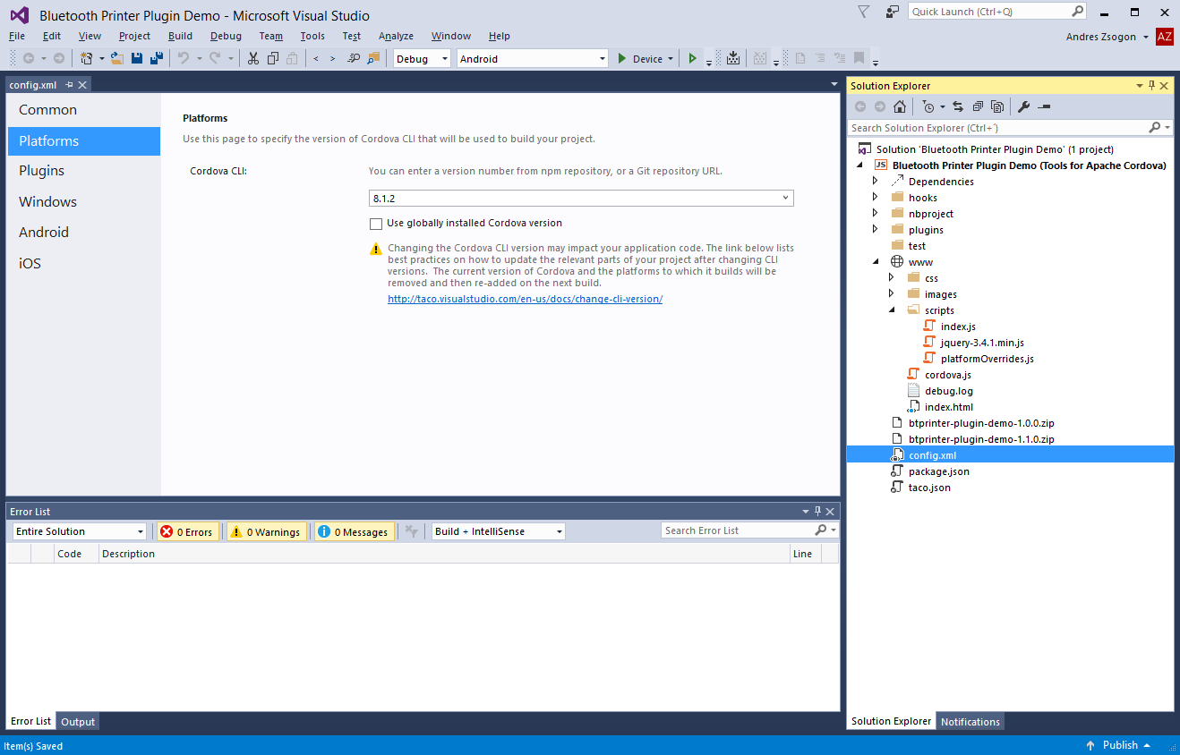Click notifications flag icon in title bar

tap(863, 12)
